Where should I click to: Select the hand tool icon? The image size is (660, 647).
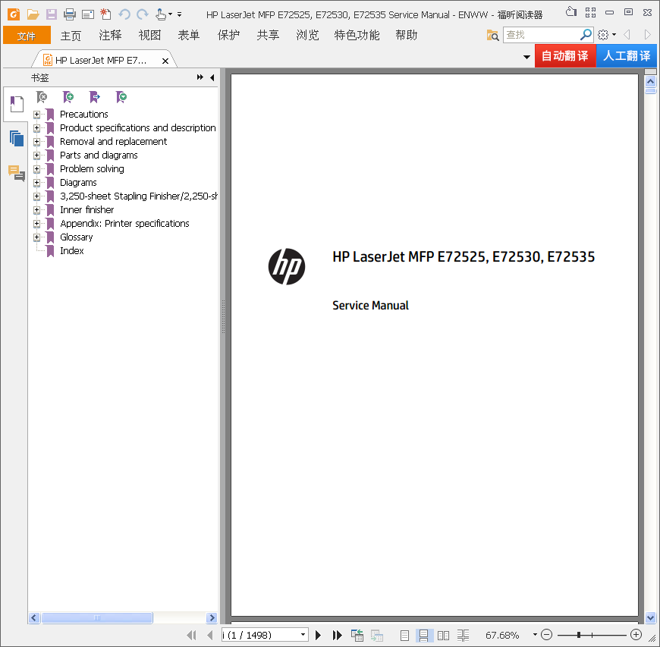160,14
